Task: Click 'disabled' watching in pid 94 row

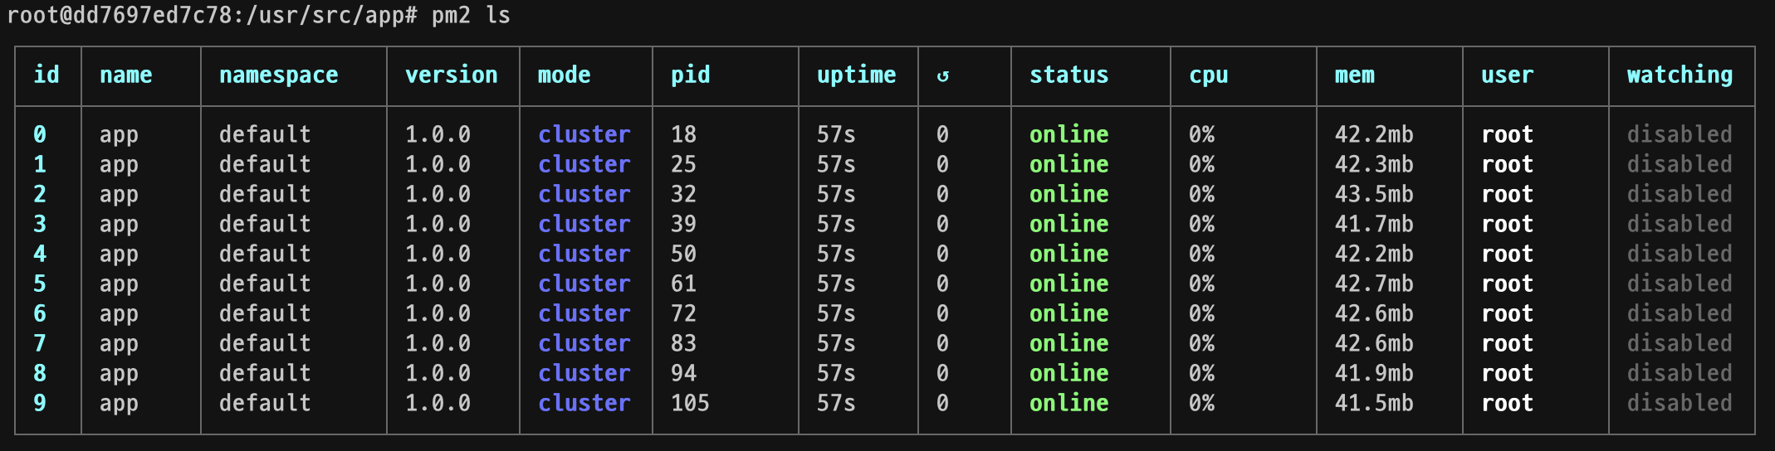Action: pyautogui.click(x=1680, y=373)
